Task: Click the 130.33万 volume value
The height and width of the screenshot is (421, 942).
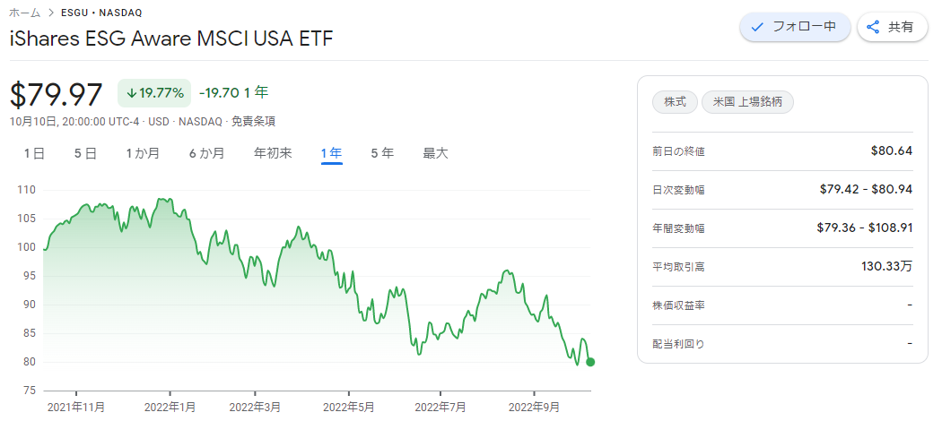Action: [x=886, y=266]
